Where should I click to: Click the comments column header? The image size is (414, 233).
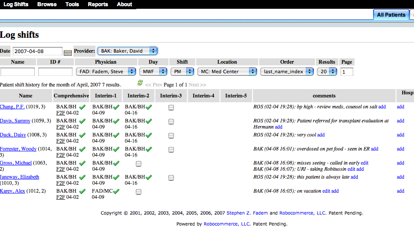324,96
